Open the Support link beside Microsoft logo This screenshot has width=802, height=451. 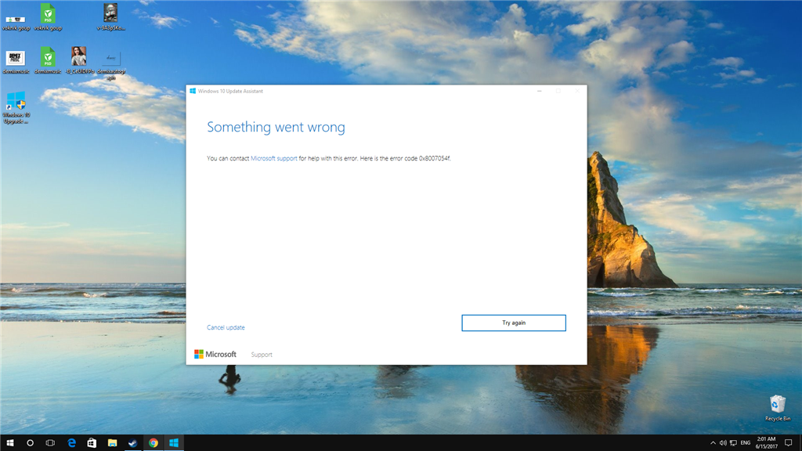click(x=262, y=355)
